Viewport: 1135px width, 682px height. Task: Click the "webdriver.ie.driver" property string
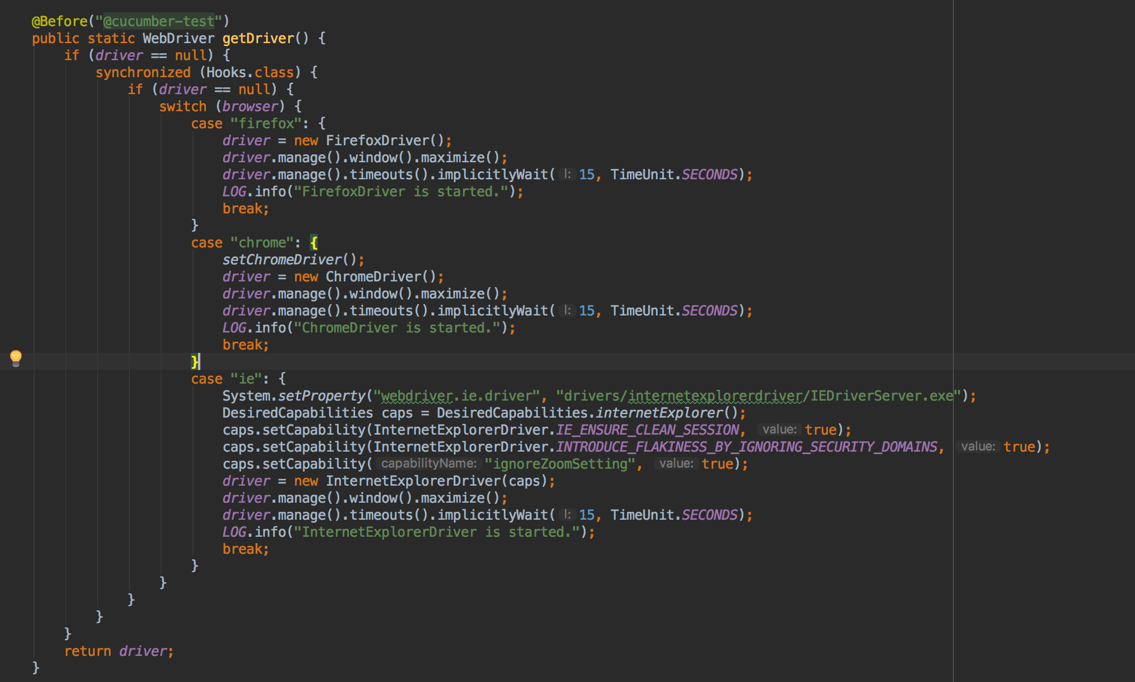(x=456, y=396)
